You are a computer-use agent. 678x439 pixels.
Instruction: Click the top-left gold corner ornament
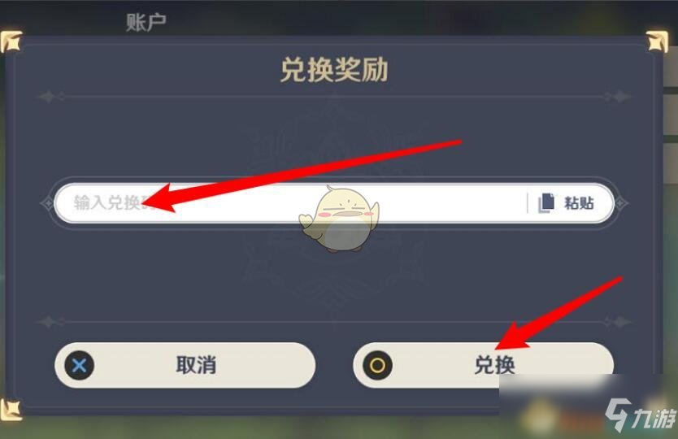[11, 41]
